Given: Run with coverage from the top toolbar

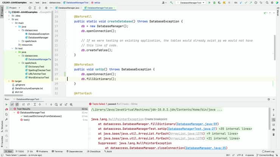Looking at the screenshot, I should click(219, 3).
